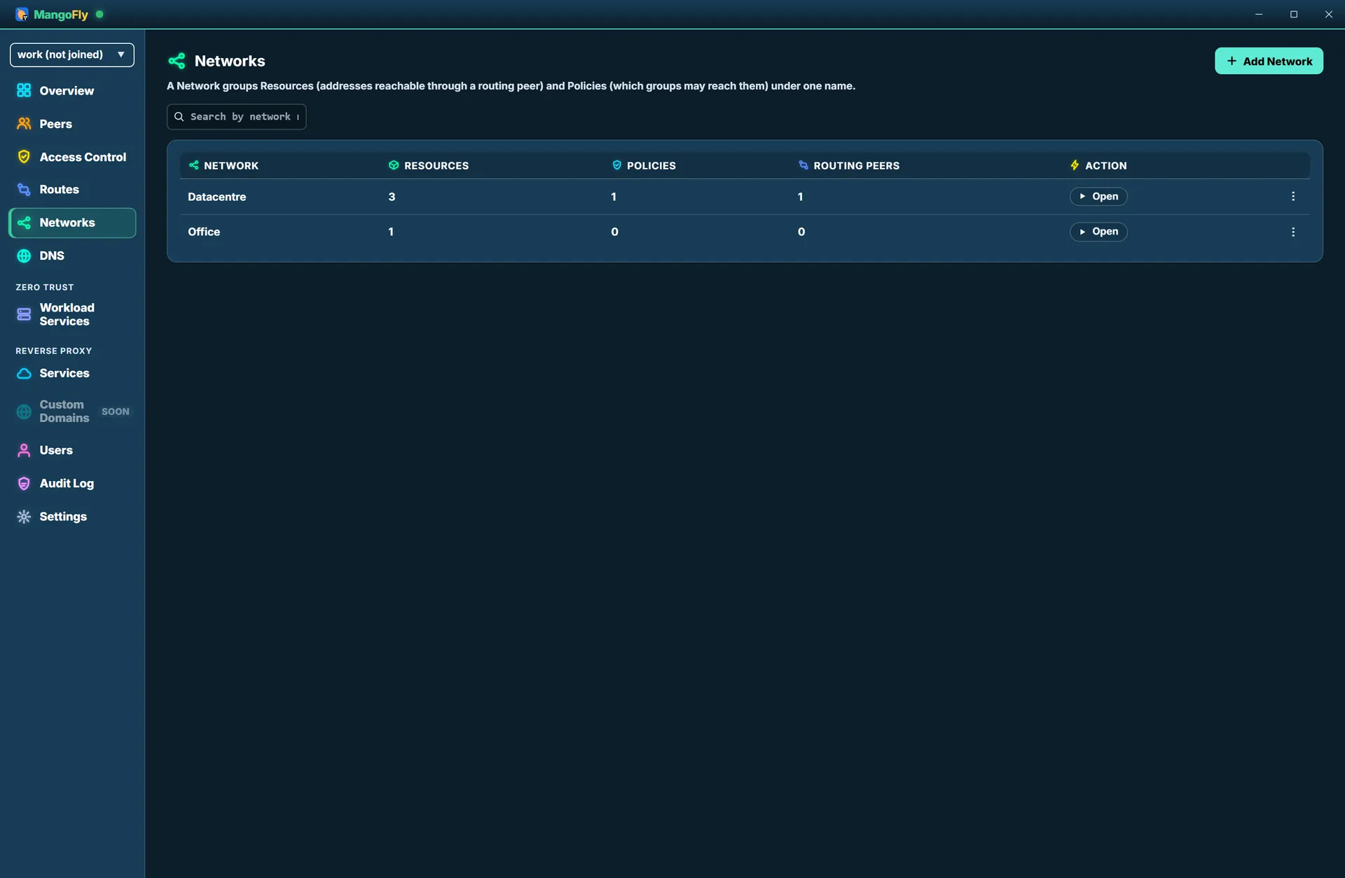
Task: Click Datacentre's resources count 3
Action: point(392,197)
